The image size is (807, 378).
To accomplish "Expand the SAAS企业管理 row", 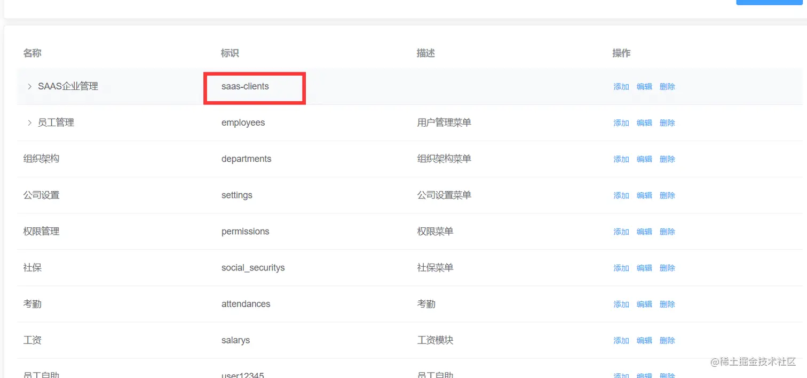I will coord(29,86).
